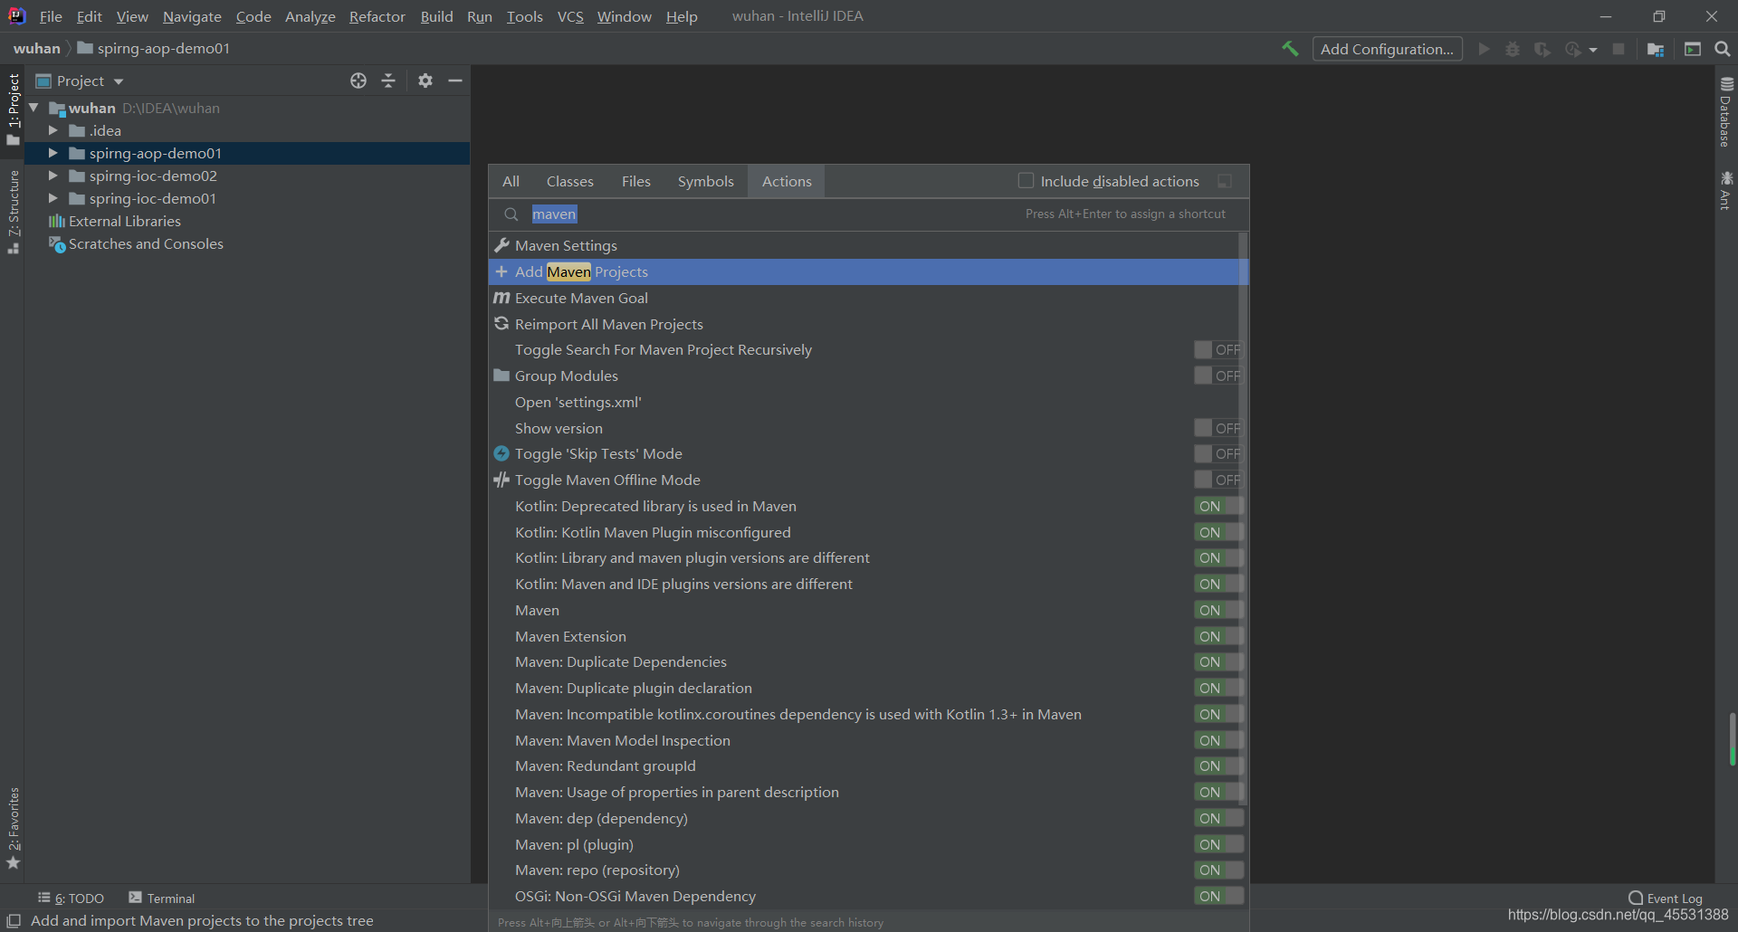Check Include disabled actions checkbox
Screen dimensions: 1738x932
tap(1026, 181)
